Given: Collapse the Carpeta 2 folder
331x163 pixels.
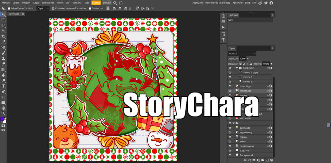Looking at the screenshot, I should coord(237,68).
